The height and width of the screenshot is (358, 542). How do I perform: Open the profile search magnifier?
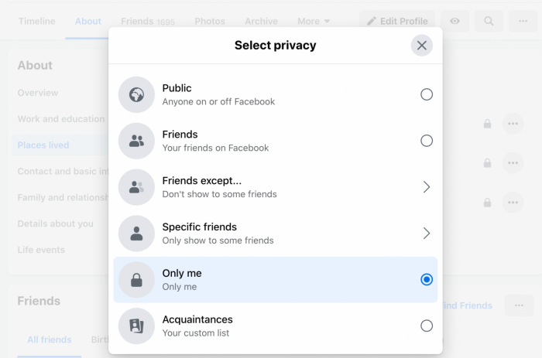(x=489, y=21)
